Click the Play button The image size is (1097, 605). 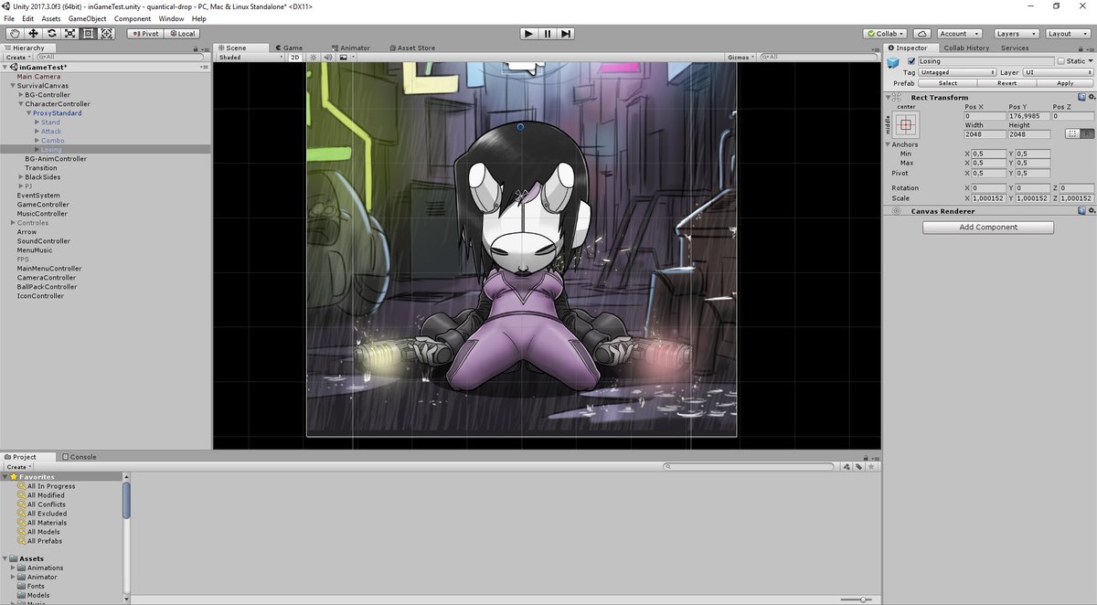point(528,34)
